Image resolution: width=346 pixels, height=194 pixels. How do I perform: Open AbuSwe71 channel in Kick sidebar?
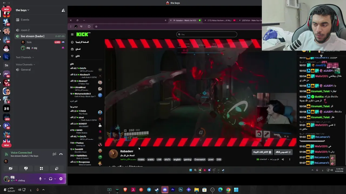[x=86, y=76]
